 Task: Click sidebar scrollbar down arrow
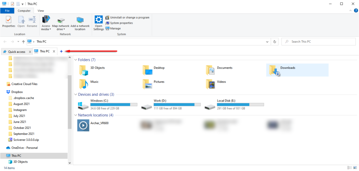point(70,163)
